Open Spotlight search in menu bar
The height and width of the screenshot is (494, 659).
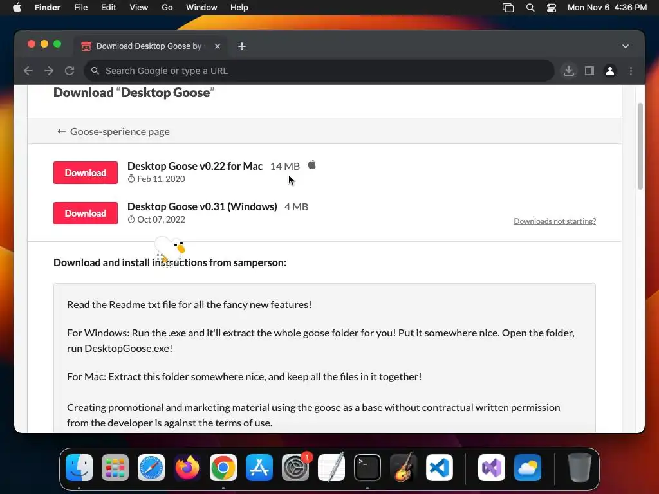pos(530,8)
